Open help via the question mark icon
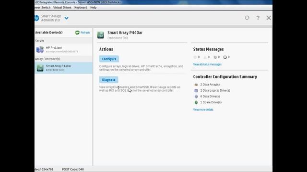This screenshot has height=172, width=307. point(258,18)
